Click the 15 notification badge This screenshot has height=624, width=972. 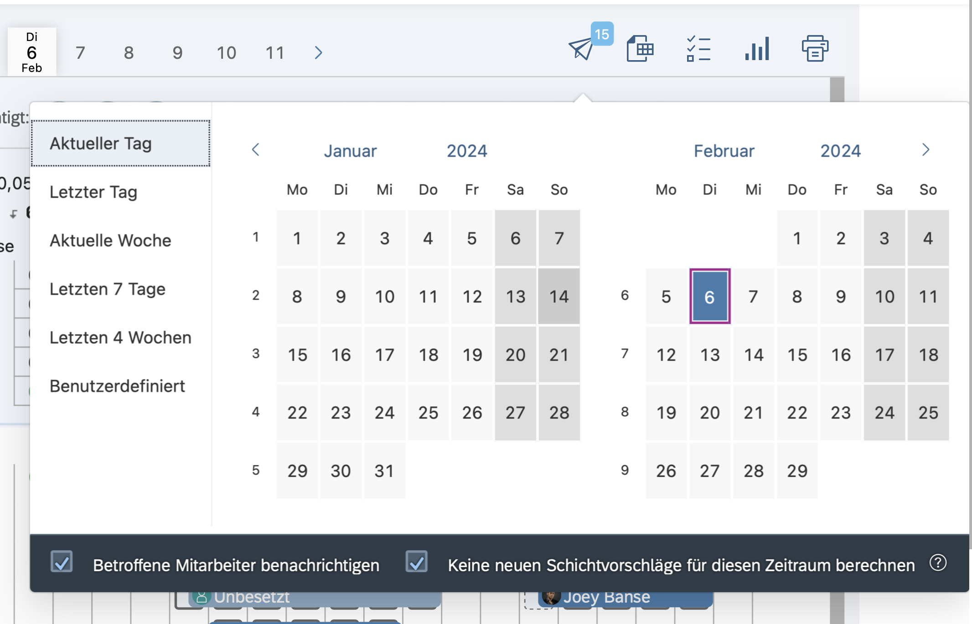click(602, 34)
